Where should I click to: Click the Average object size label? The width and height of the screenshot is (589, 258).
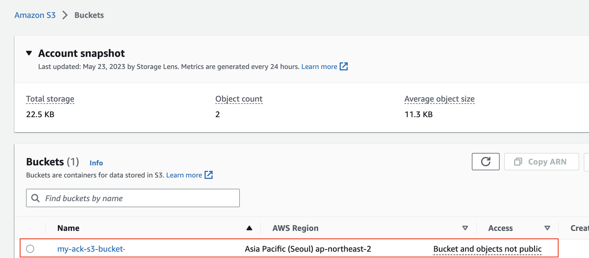439,99
